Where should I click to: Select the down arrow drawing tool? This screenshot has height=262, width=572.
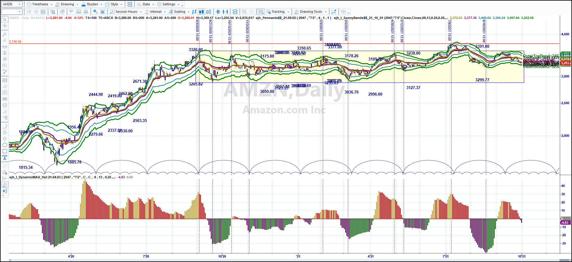pyautogui.click(x=5, y=132)
